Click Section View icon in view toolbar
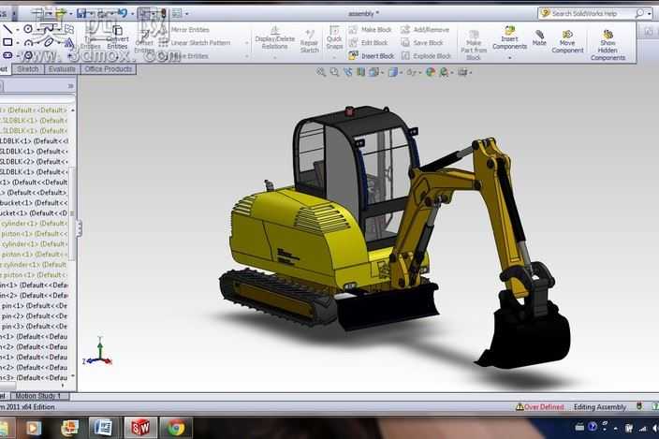This screenshot has height=439, width=659. tap(360, 72)
